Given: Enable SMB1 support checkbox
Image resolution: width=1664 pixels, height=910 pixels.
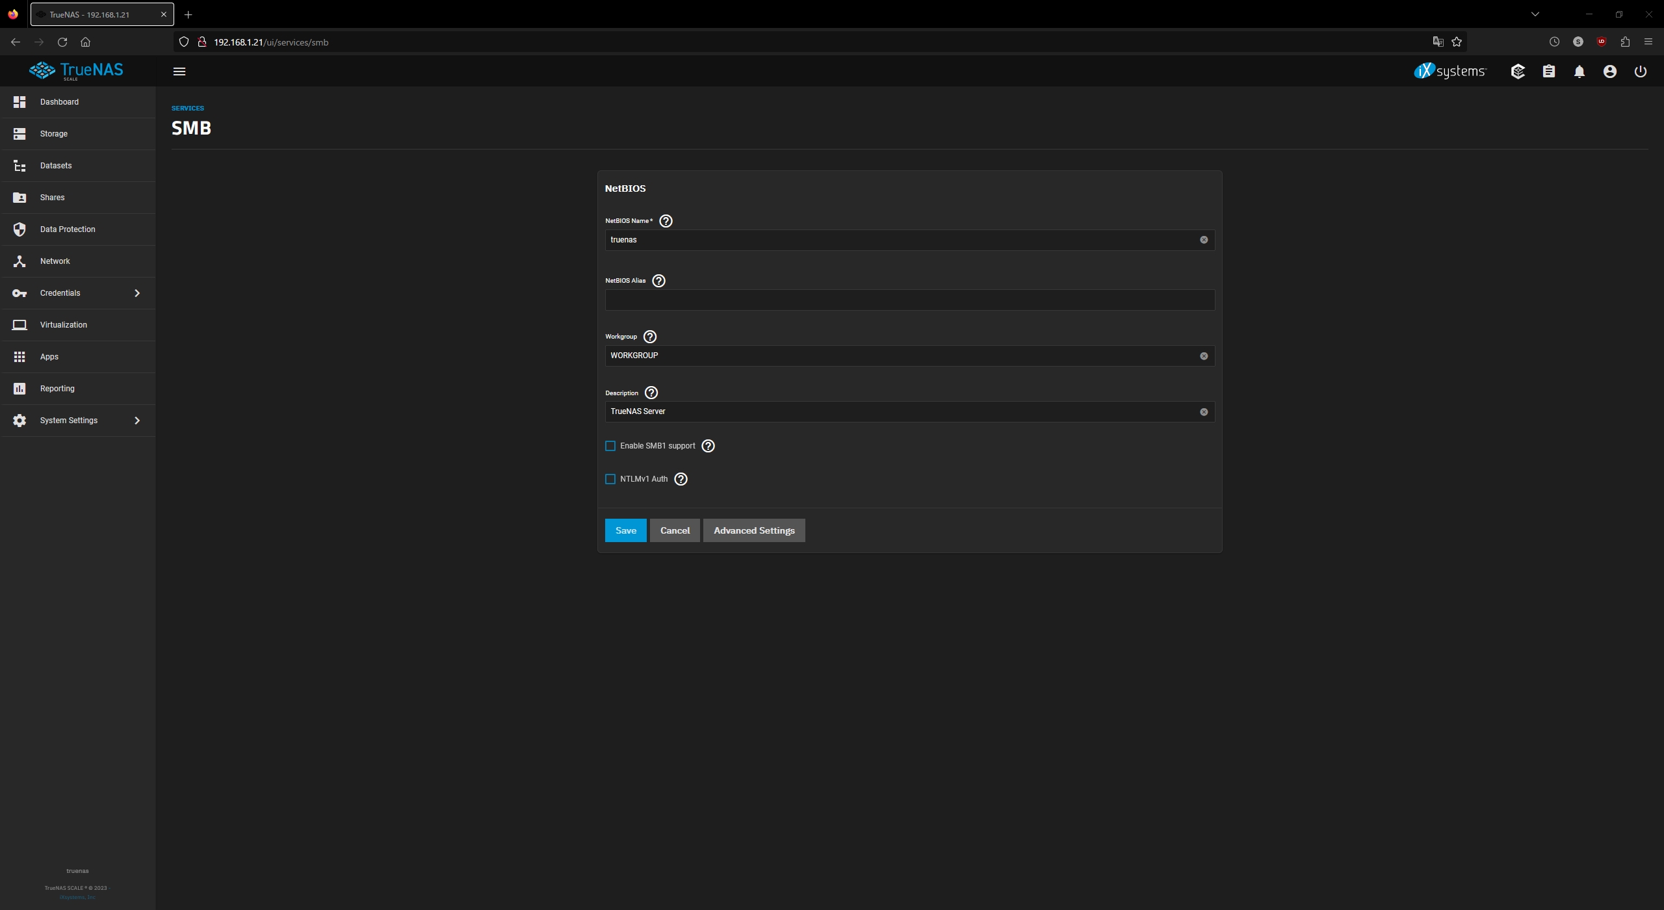Looking at the screenshot, I should click(610, 445).
